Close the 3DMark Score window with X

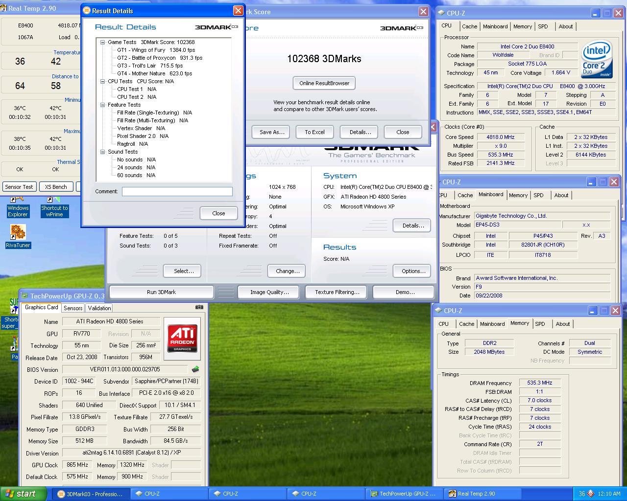423,11
